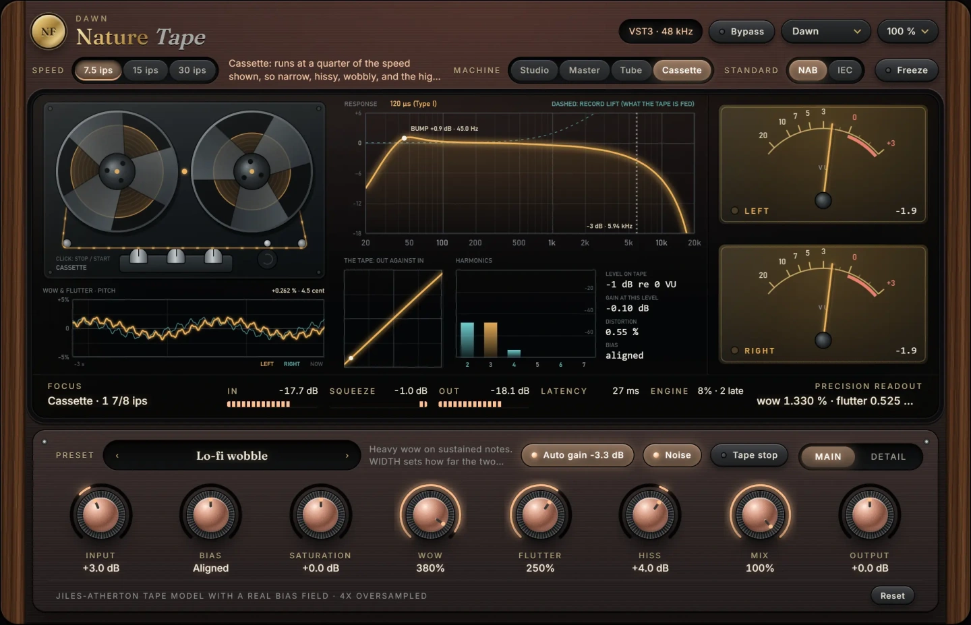Viewport: 971px width, 625px height.
Task: Click the middle cassette transport key
Action: click(x=176, y=256)
